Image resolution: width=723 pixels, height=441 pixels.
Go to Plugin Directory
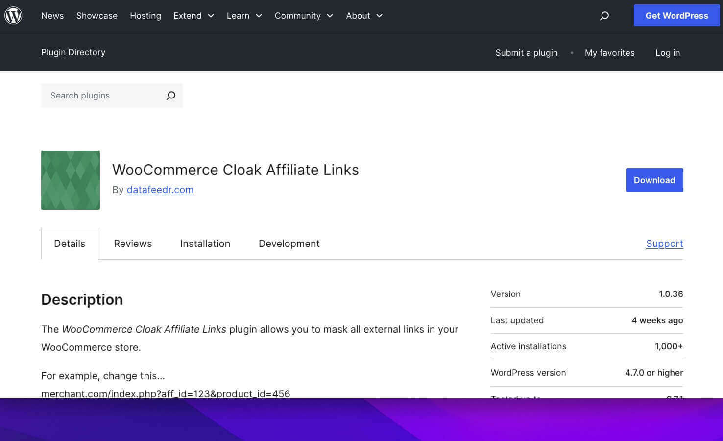pos(73,52)
